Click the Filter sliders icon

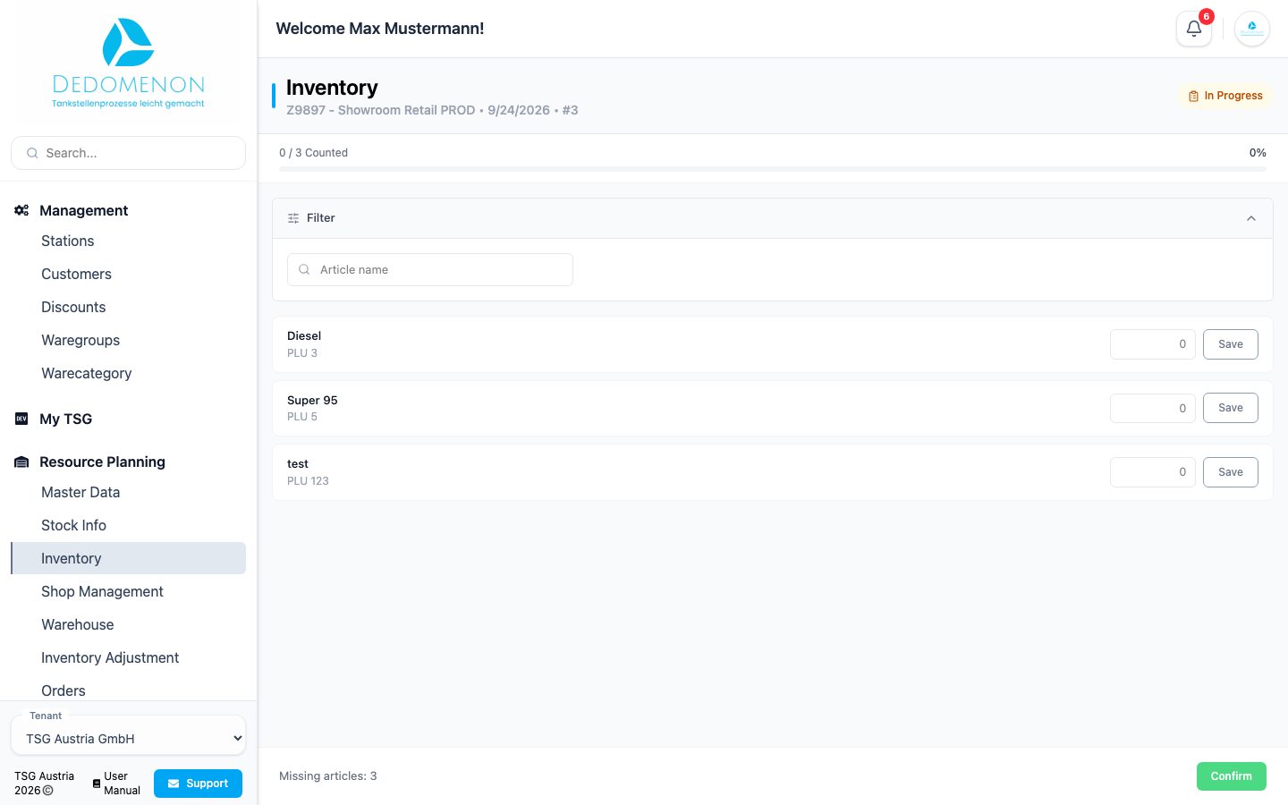pyautogui.click(x=293, y=218)
